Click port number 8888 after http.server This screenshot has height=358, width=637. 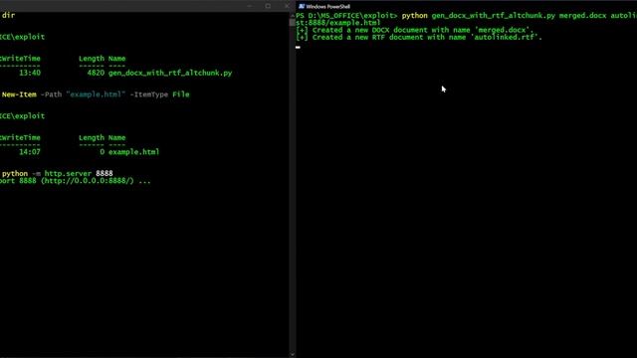pos(105,173)
